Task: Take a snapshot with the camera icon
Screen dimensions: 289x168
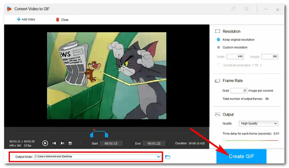Action: pyautogui.click(x=70, y=143)
